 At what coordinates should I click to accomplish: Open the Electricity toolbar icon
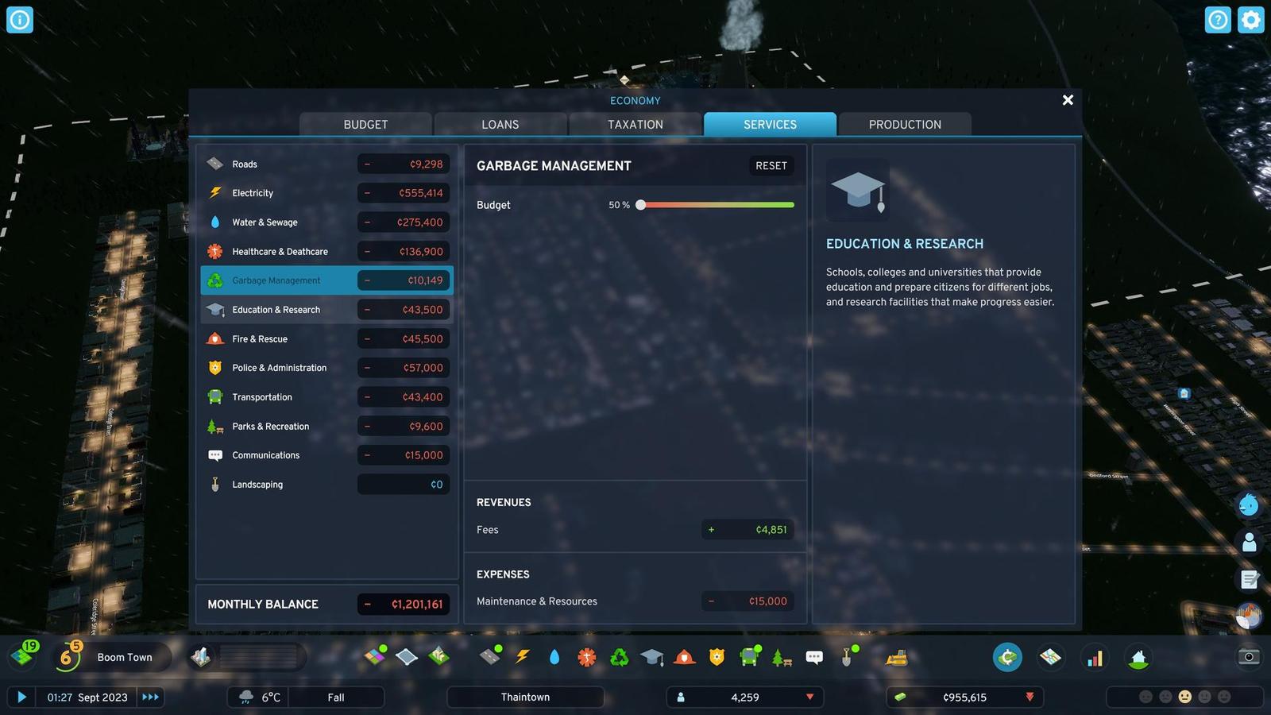522,657
